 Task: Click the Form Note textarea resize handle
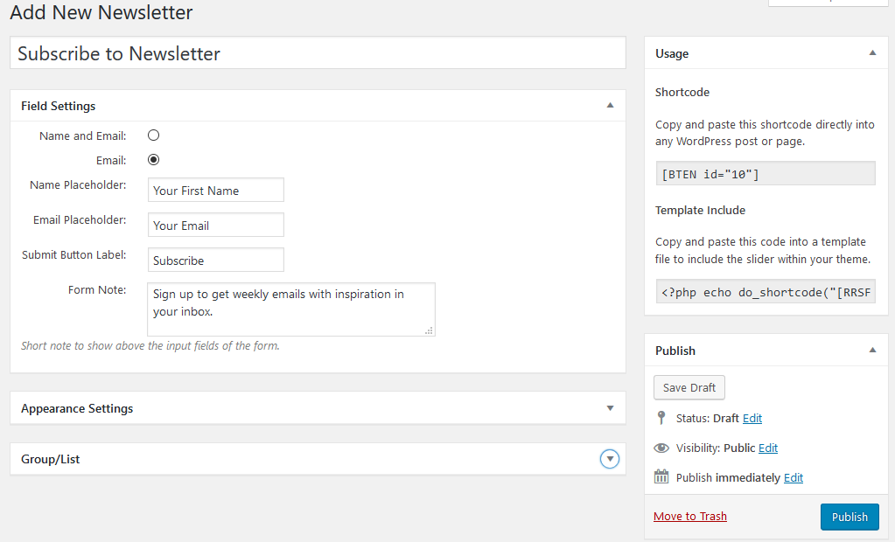(430, 330)
